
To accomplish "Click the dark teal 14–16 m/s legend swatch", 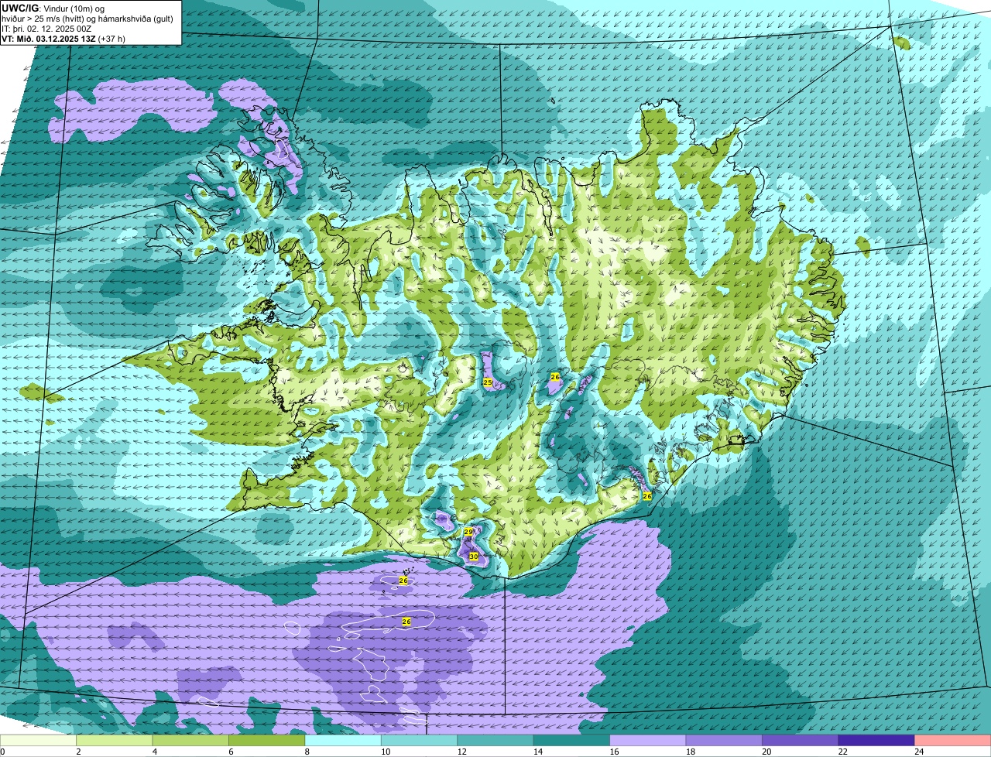I will 572,740.
